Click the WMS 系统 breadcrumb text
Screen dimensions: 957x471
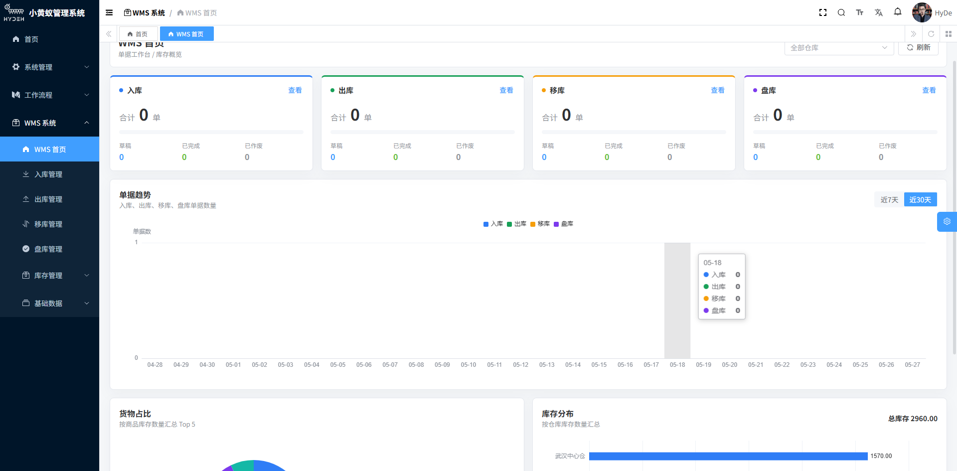point(149,13)
